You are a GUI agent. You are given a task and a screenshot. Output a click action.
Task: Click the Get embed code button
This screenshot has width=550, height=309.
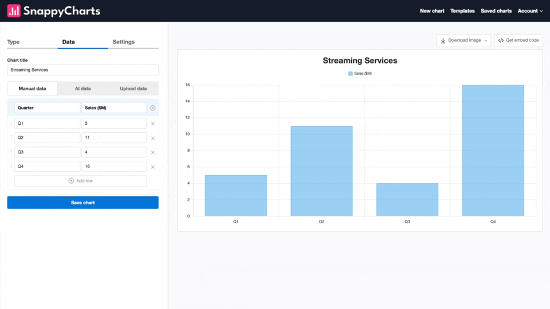tap(518, 40)
